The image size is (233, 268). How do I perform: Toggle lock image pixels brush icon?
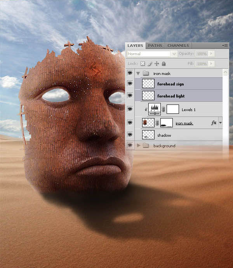[x=150, y=64]
